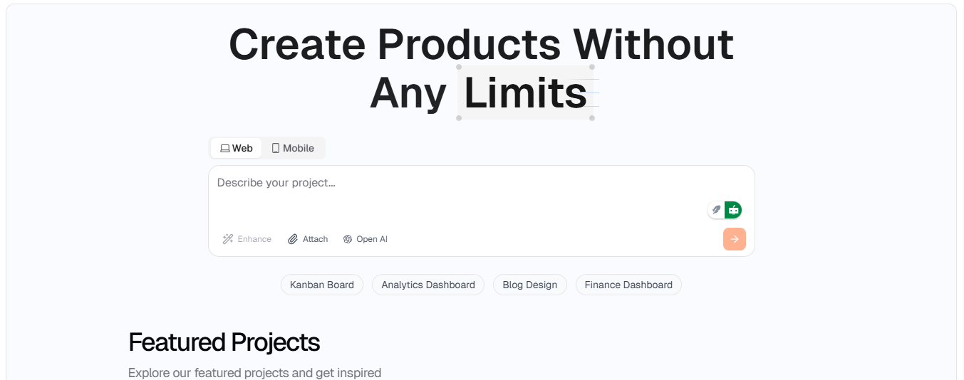Select the green robot icon in the mode switch

[x=733, y=210]
